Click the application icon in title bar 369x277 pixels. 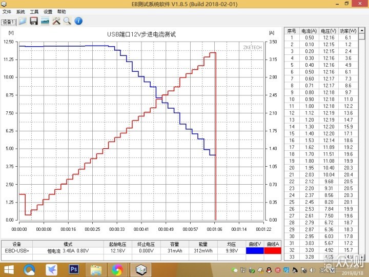tap(4, 4)
